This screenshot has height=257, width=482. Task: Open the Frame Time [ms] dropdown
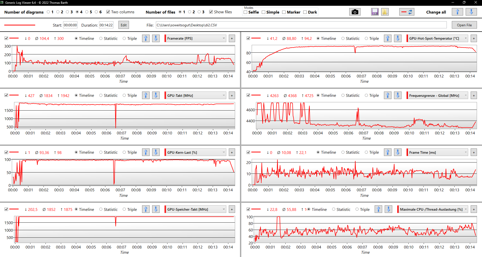coord(437,152)
